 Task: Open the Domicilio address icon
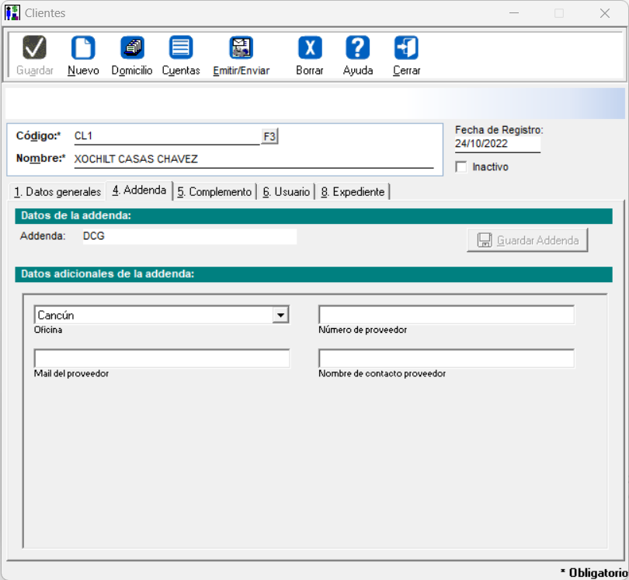click(132, 48)
